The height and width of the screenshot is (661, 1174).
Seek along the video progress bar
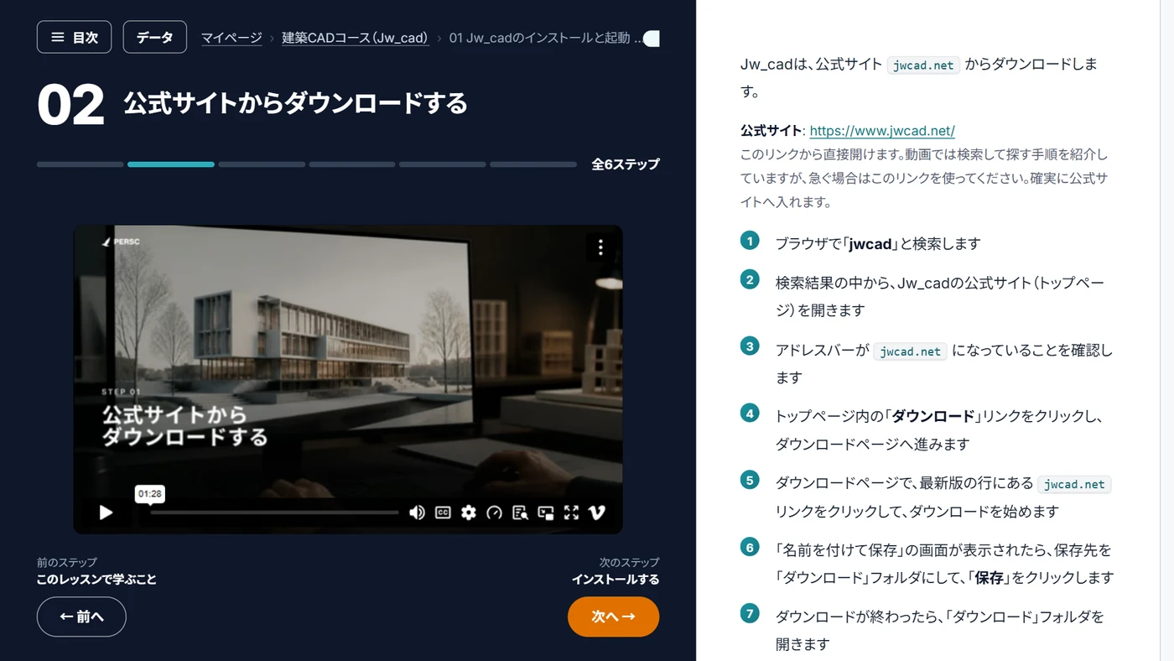[275, 513]
